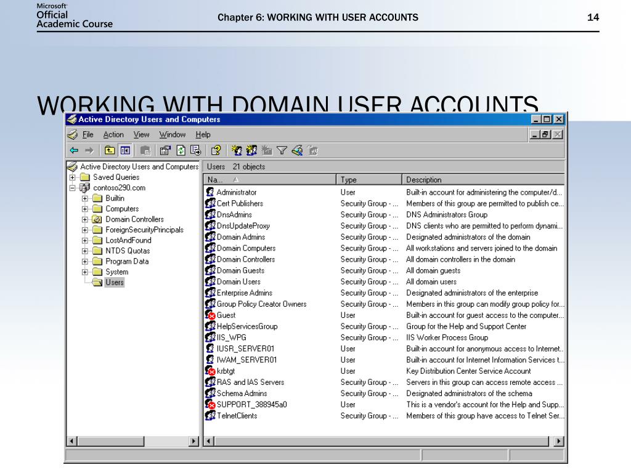This screenshot has width=631, height=473.
Task: Select the Enterprise Admins entry
Action: coord(244,293)
